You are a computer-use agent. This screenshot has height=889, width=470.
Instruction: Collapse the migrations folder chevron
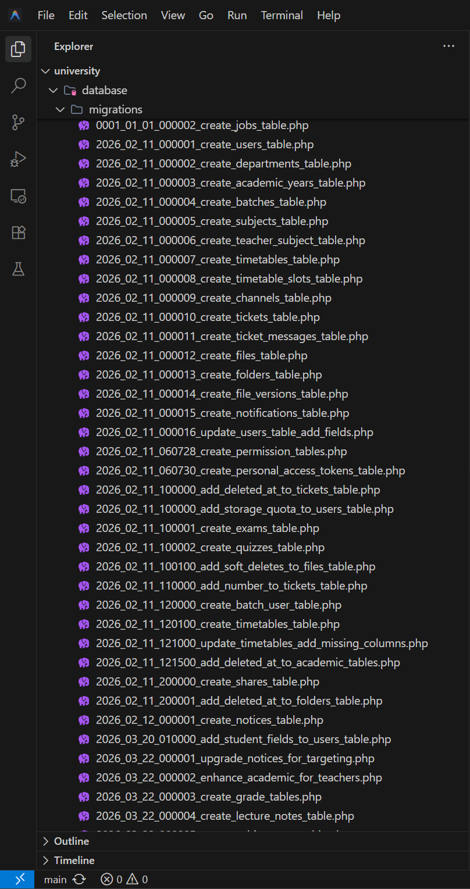(x=60, y=109)
